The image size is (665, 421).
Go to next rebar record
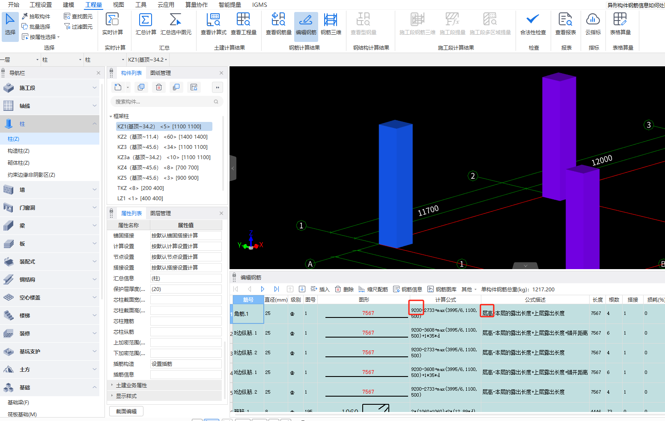[262, 289]
